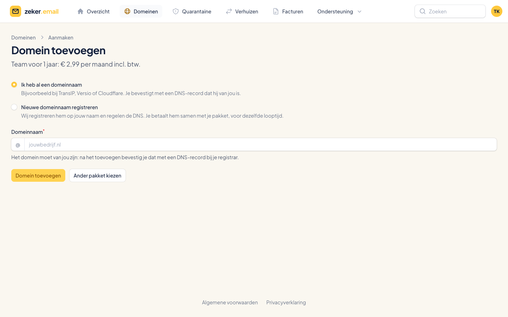
Task: Click the globe icon beside Domeinen
Action: coord(127,11)
